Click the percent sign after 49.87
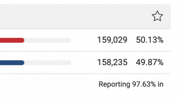The image size is (179, 100). pyautogui.click(x=161, y=62)
